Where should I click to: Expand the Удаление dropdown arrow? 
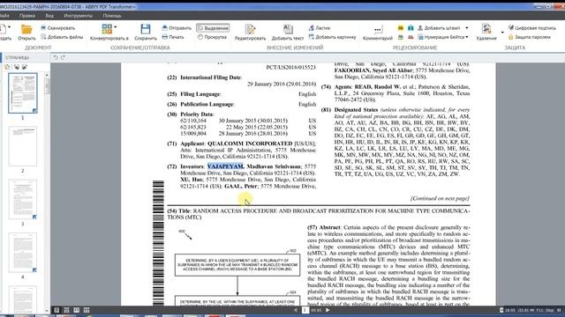click(502, 33)
